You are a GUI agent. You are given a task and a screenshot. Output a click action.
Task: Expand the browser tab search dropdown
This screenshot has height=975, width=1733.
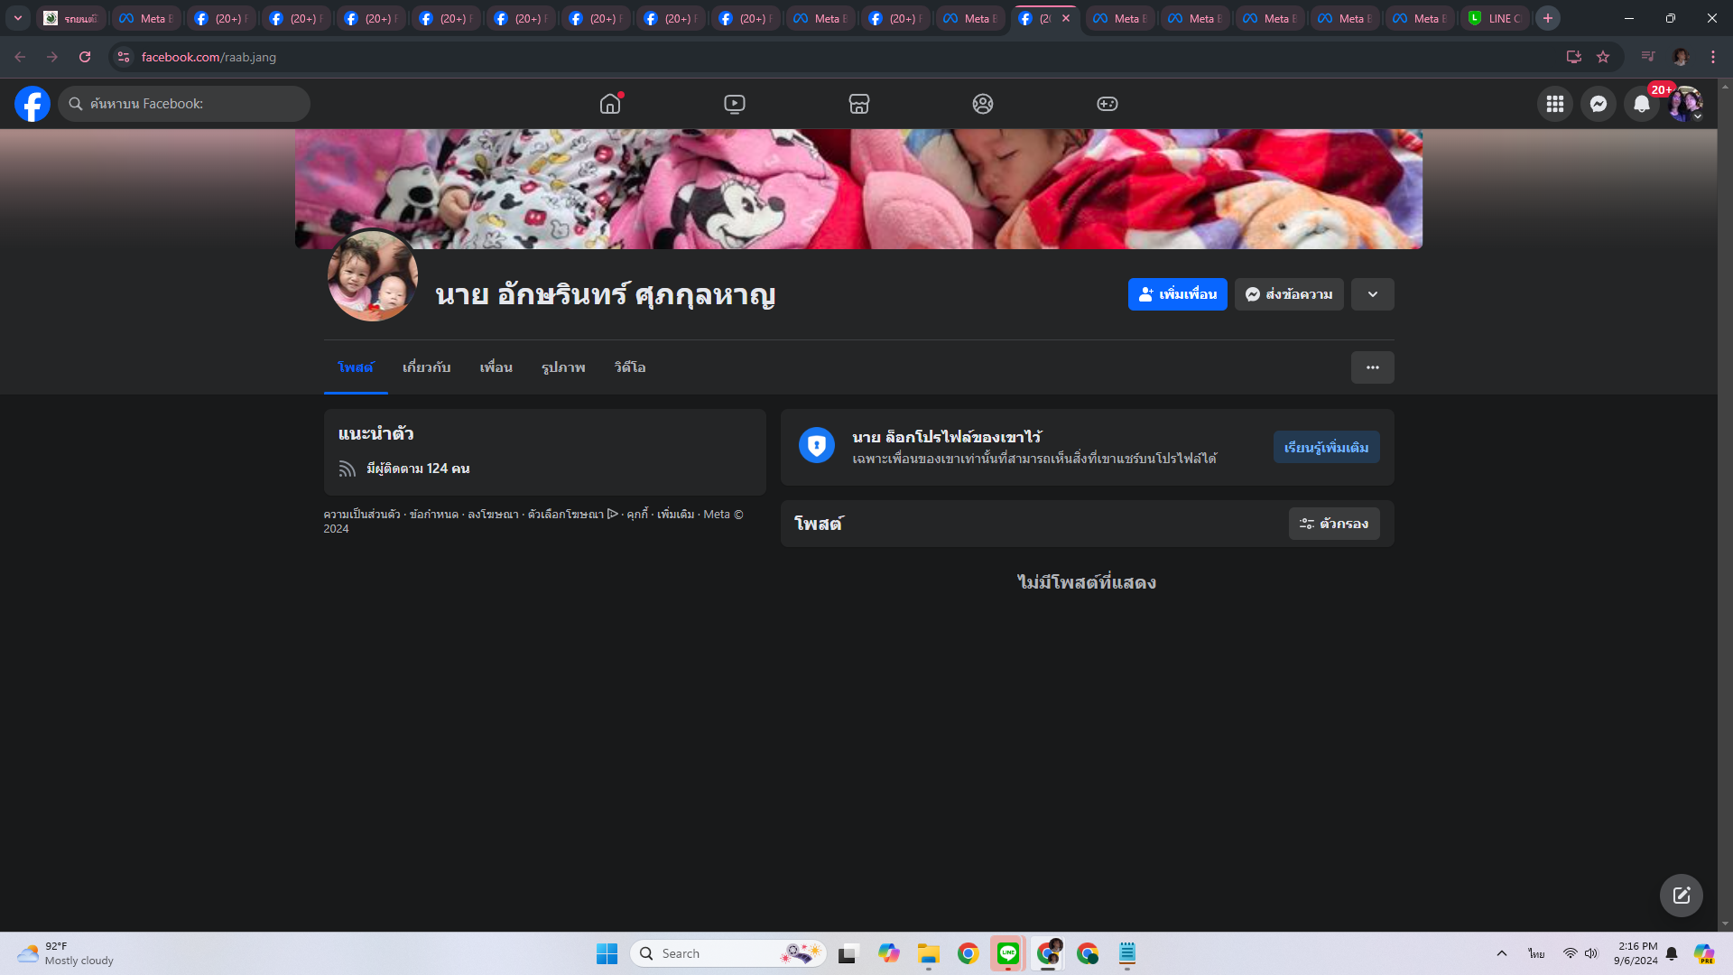[17, 18]
